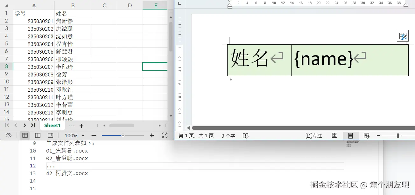This screenshot has height=195, width=415.
Task: Switch to the Sheet1 tab
Action: pos(52,126)
